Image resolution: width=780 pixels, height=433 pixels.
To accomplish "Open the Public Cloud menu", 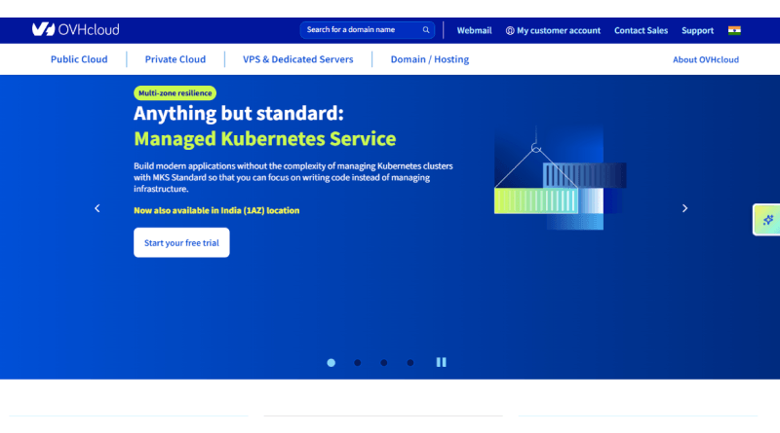I will click(x=79, y=59).
